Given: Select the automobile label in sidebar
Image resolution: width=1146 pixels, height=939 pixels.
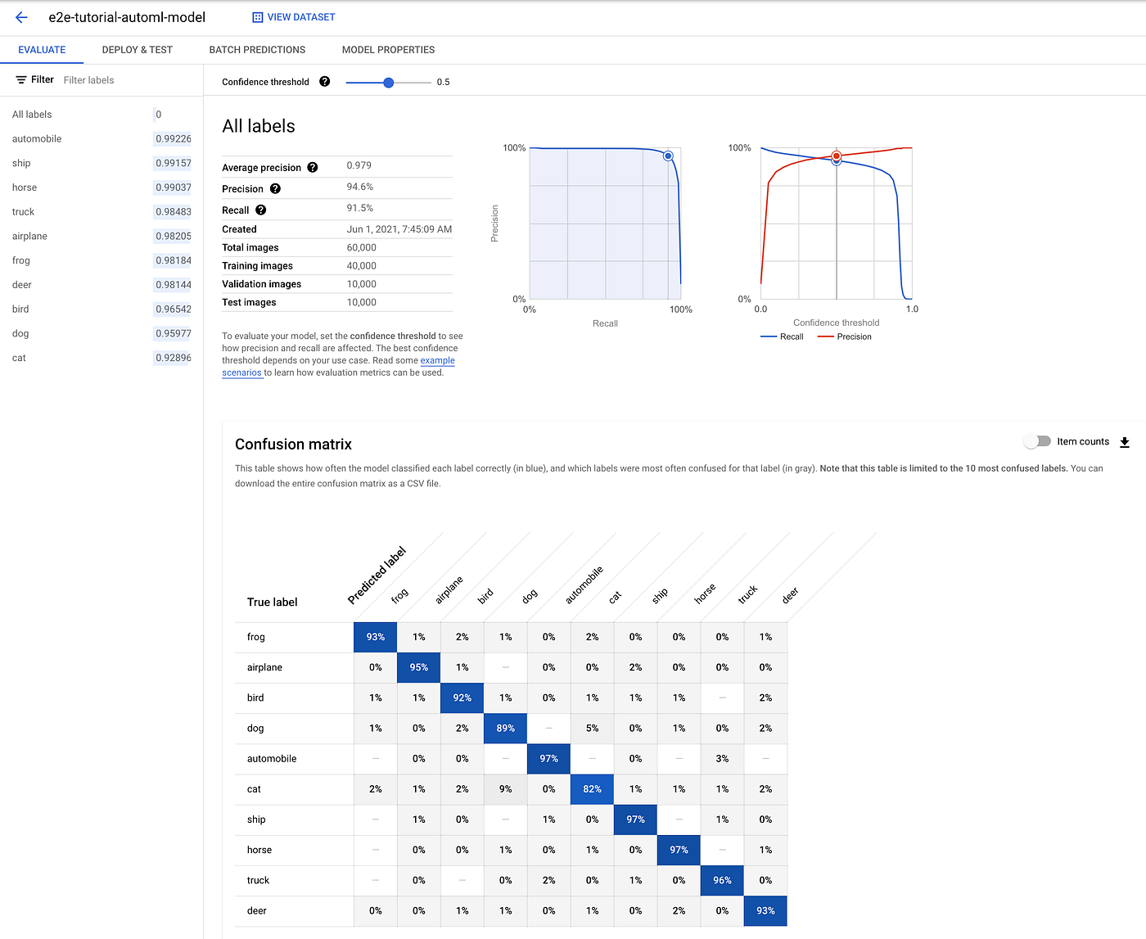Looking at the screenshot, I should pyautogui.click(x=102, y=139).
